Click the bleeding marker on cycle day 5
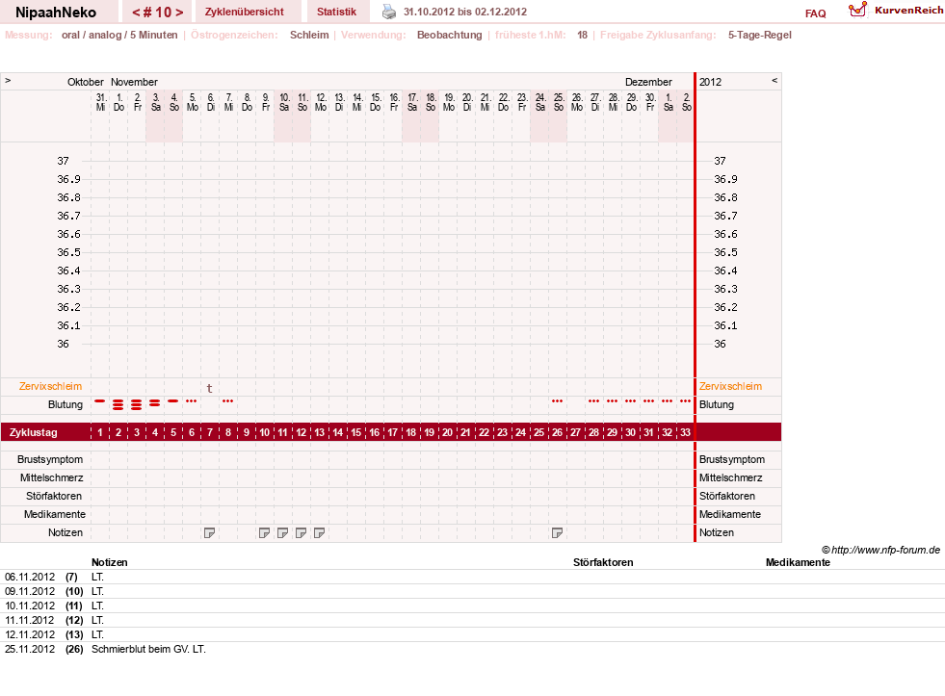Viewport: 945px width, 696px height. 173,401
